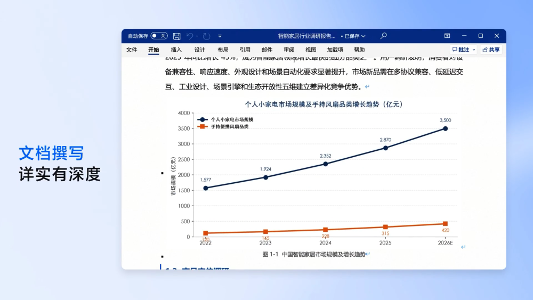Click the 1,924 data label

coord(265,169)
